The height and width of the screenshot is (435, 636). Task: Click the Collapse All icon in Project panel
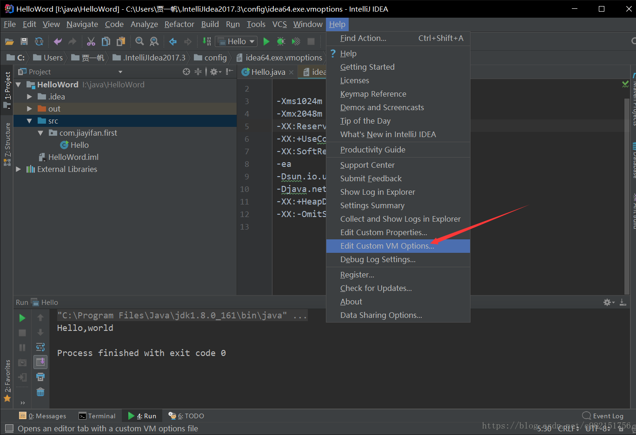tap(198, 72)
